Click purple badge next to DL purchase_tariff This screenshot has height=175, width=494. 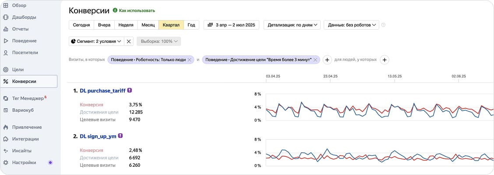click(130, 90)
